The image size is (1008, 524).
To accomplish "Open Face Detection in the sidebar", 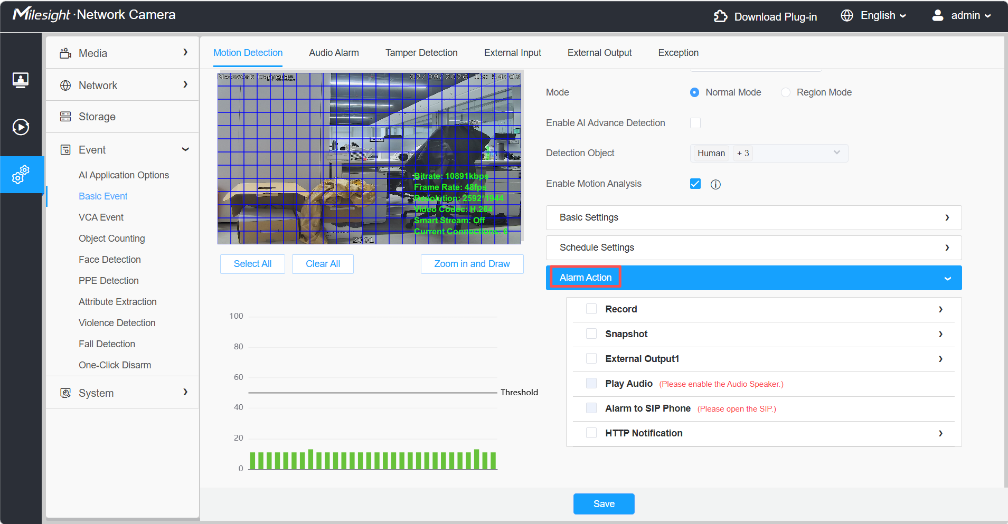I will (x=110, y=260).
